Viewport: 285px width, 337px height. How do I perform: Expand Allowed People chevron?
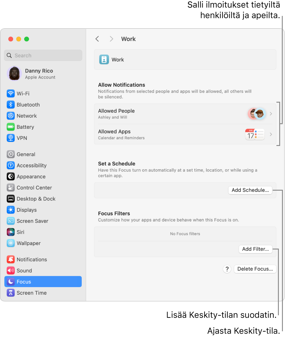click(x=271, y=114)
